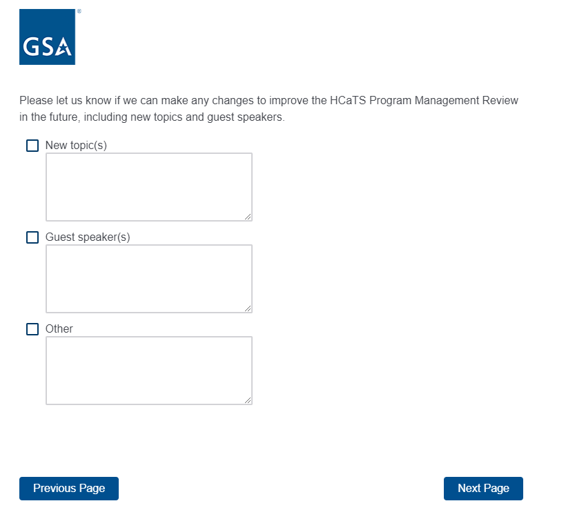566x510 pixels.
Task: Click the "Other" label text
Action: coord(59,329)
